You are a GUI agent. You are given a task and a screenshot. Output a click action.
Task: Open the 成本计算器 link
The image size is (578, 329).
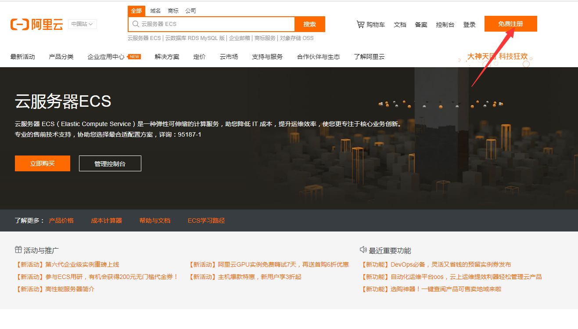(106, 221)
